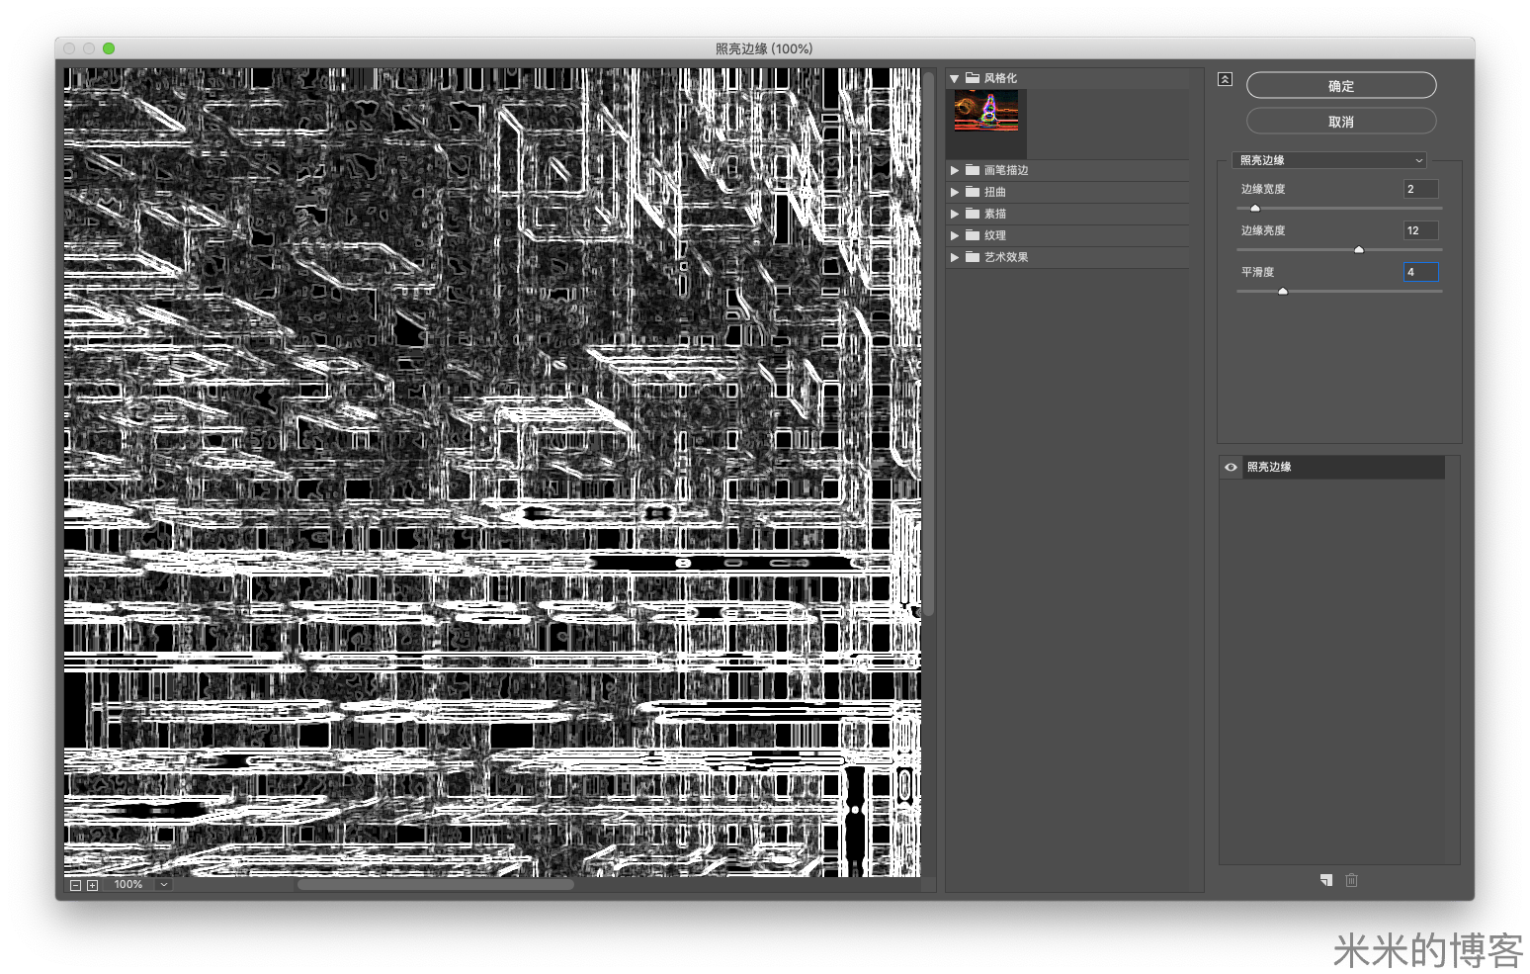Expand the 画笔描边 category
Screen dimensions: 1530x974
coord(955,170)
